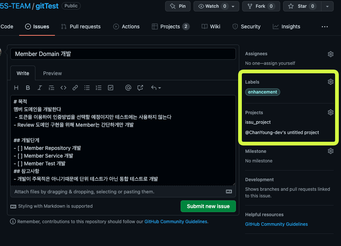This screenshot has height=246, width=341.
Task: Add a link using the link icon
Action: [x=75, y=88]
